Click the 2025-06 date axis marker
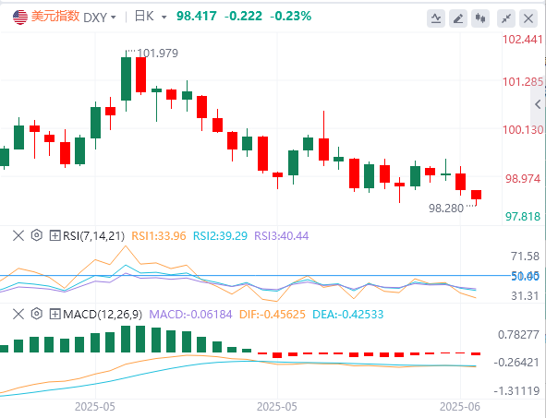Image resolution: width=546 pixels, height=418 pixels. tap(460, 407)
